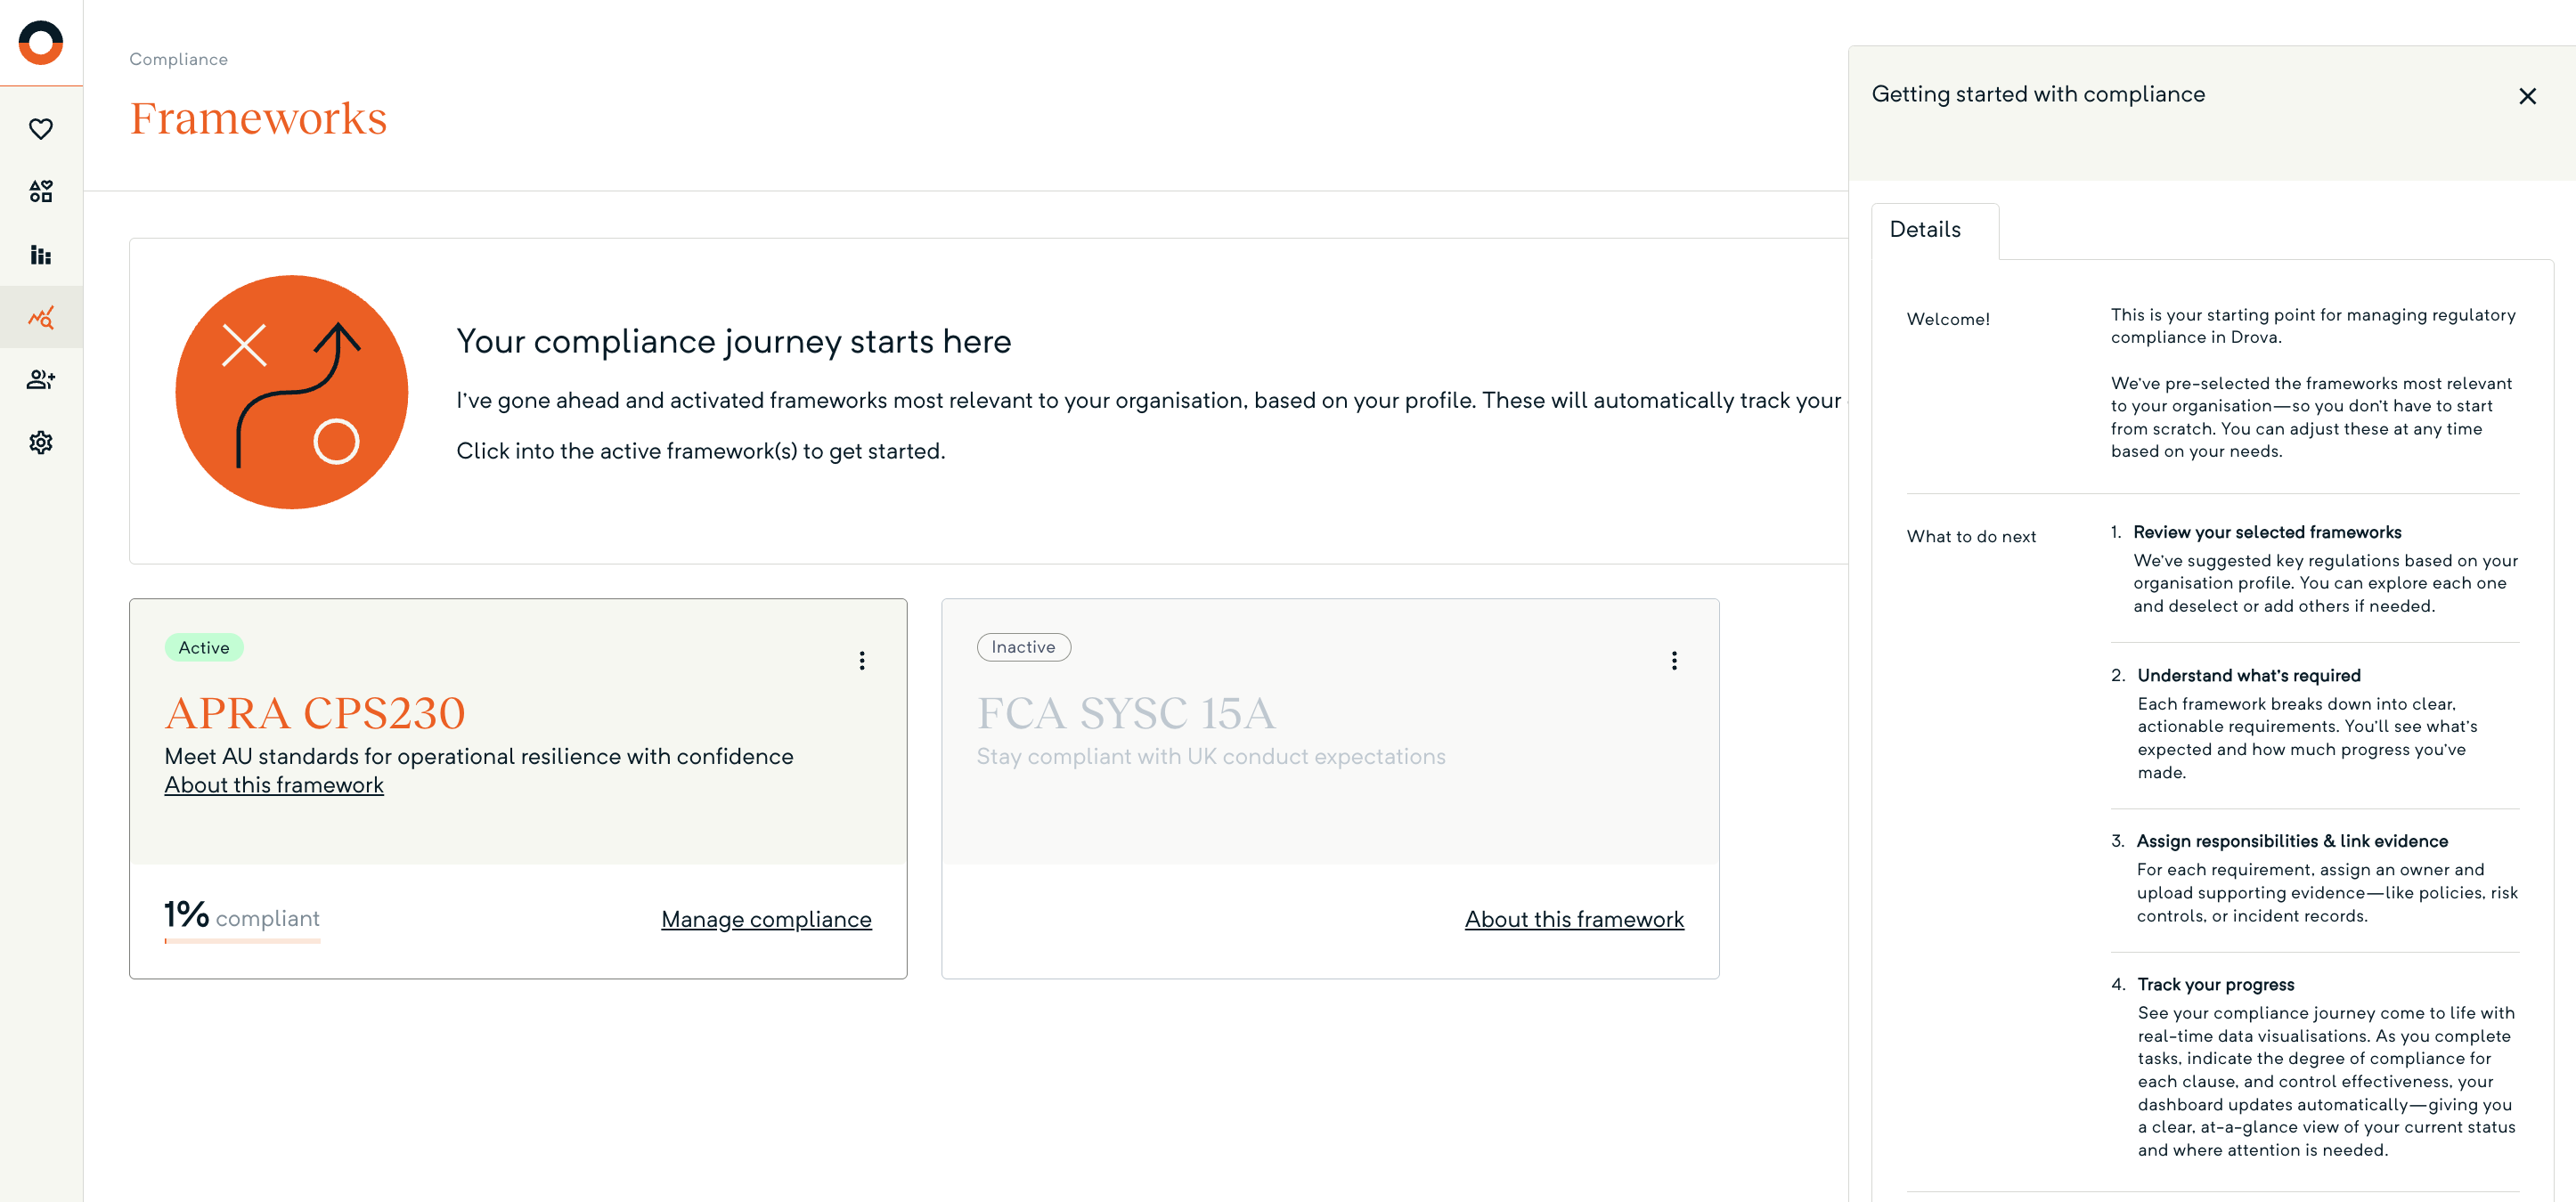Open the shapes dashboard sidebar icon
This screenshot has height=1202, width=2576.
click(x=41, y=191)
